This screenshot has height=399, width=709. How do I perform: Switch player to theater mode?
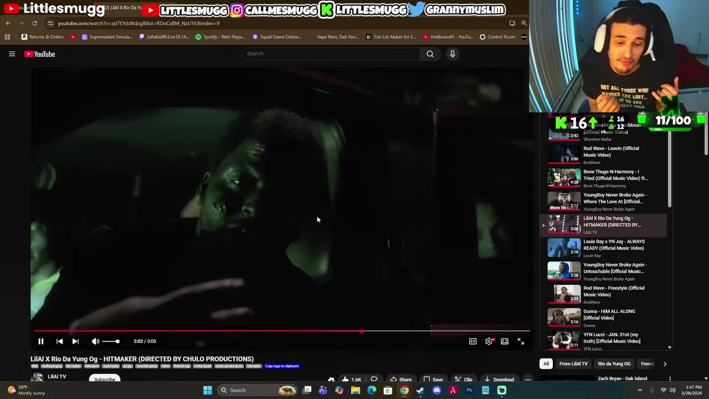click(505, 341)
